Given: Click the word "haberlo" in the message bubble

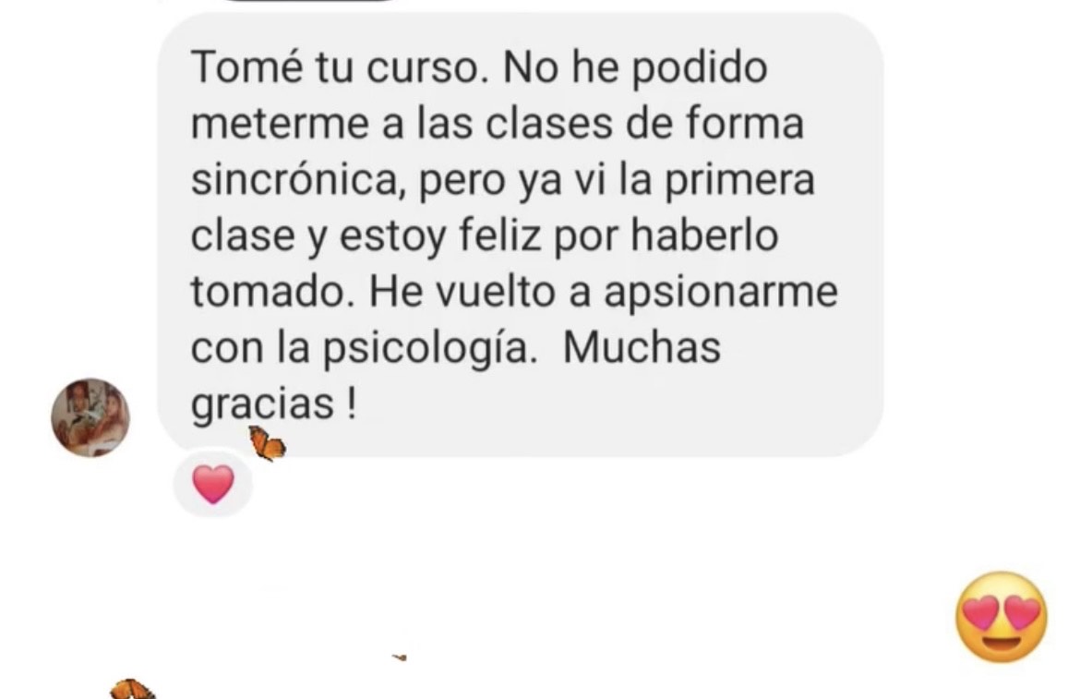Looking at the screenshot, I should (x=704, y=235).
